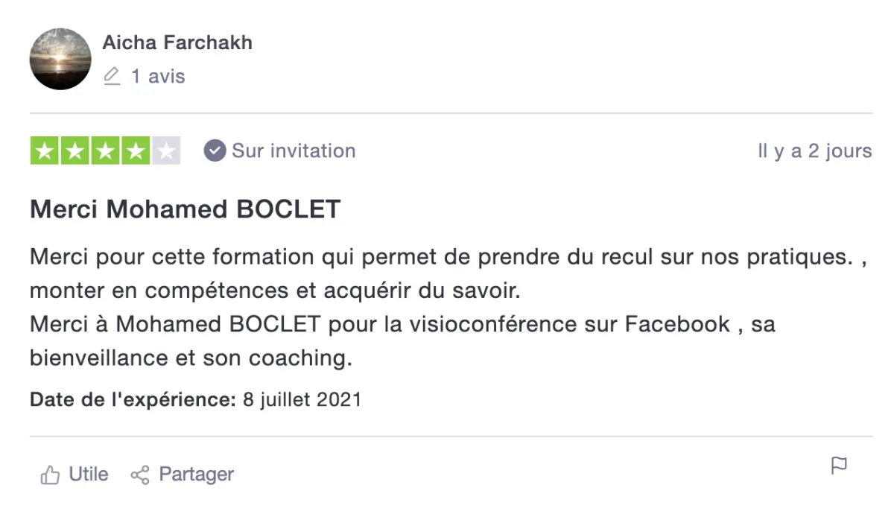Click the share icon next to Partager

[139, 475]
